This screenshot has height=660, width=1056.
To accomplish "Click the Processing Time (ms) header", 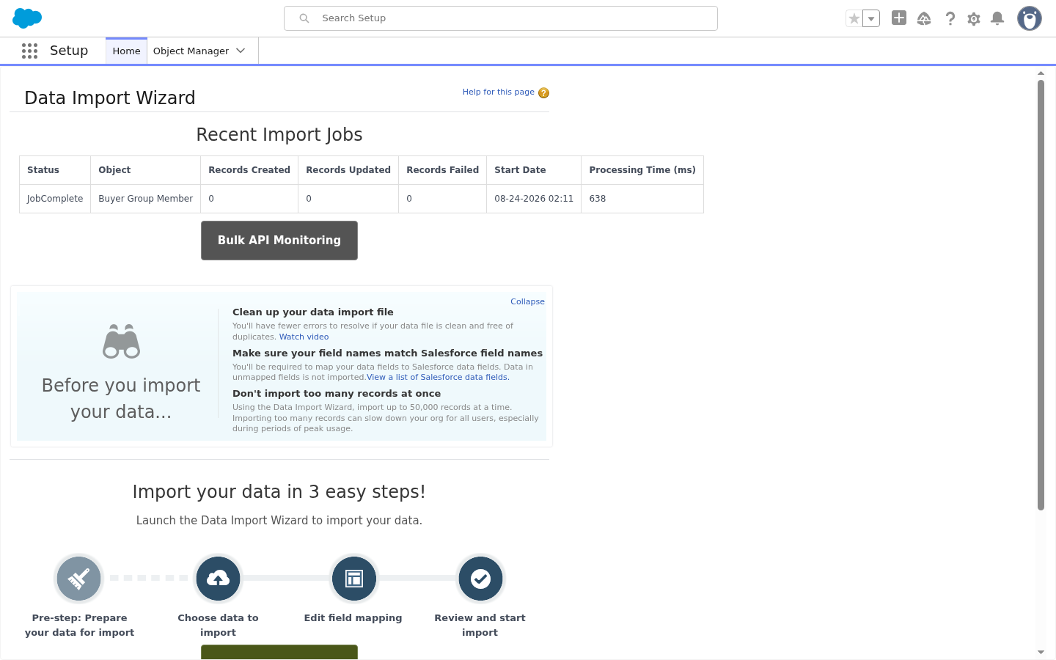I will coord(642,170).
